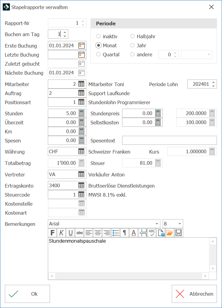Toggle italic (K) formatting in Bemerkungen
This screenshot has width=222, height=308.
(x=61, y=233)
